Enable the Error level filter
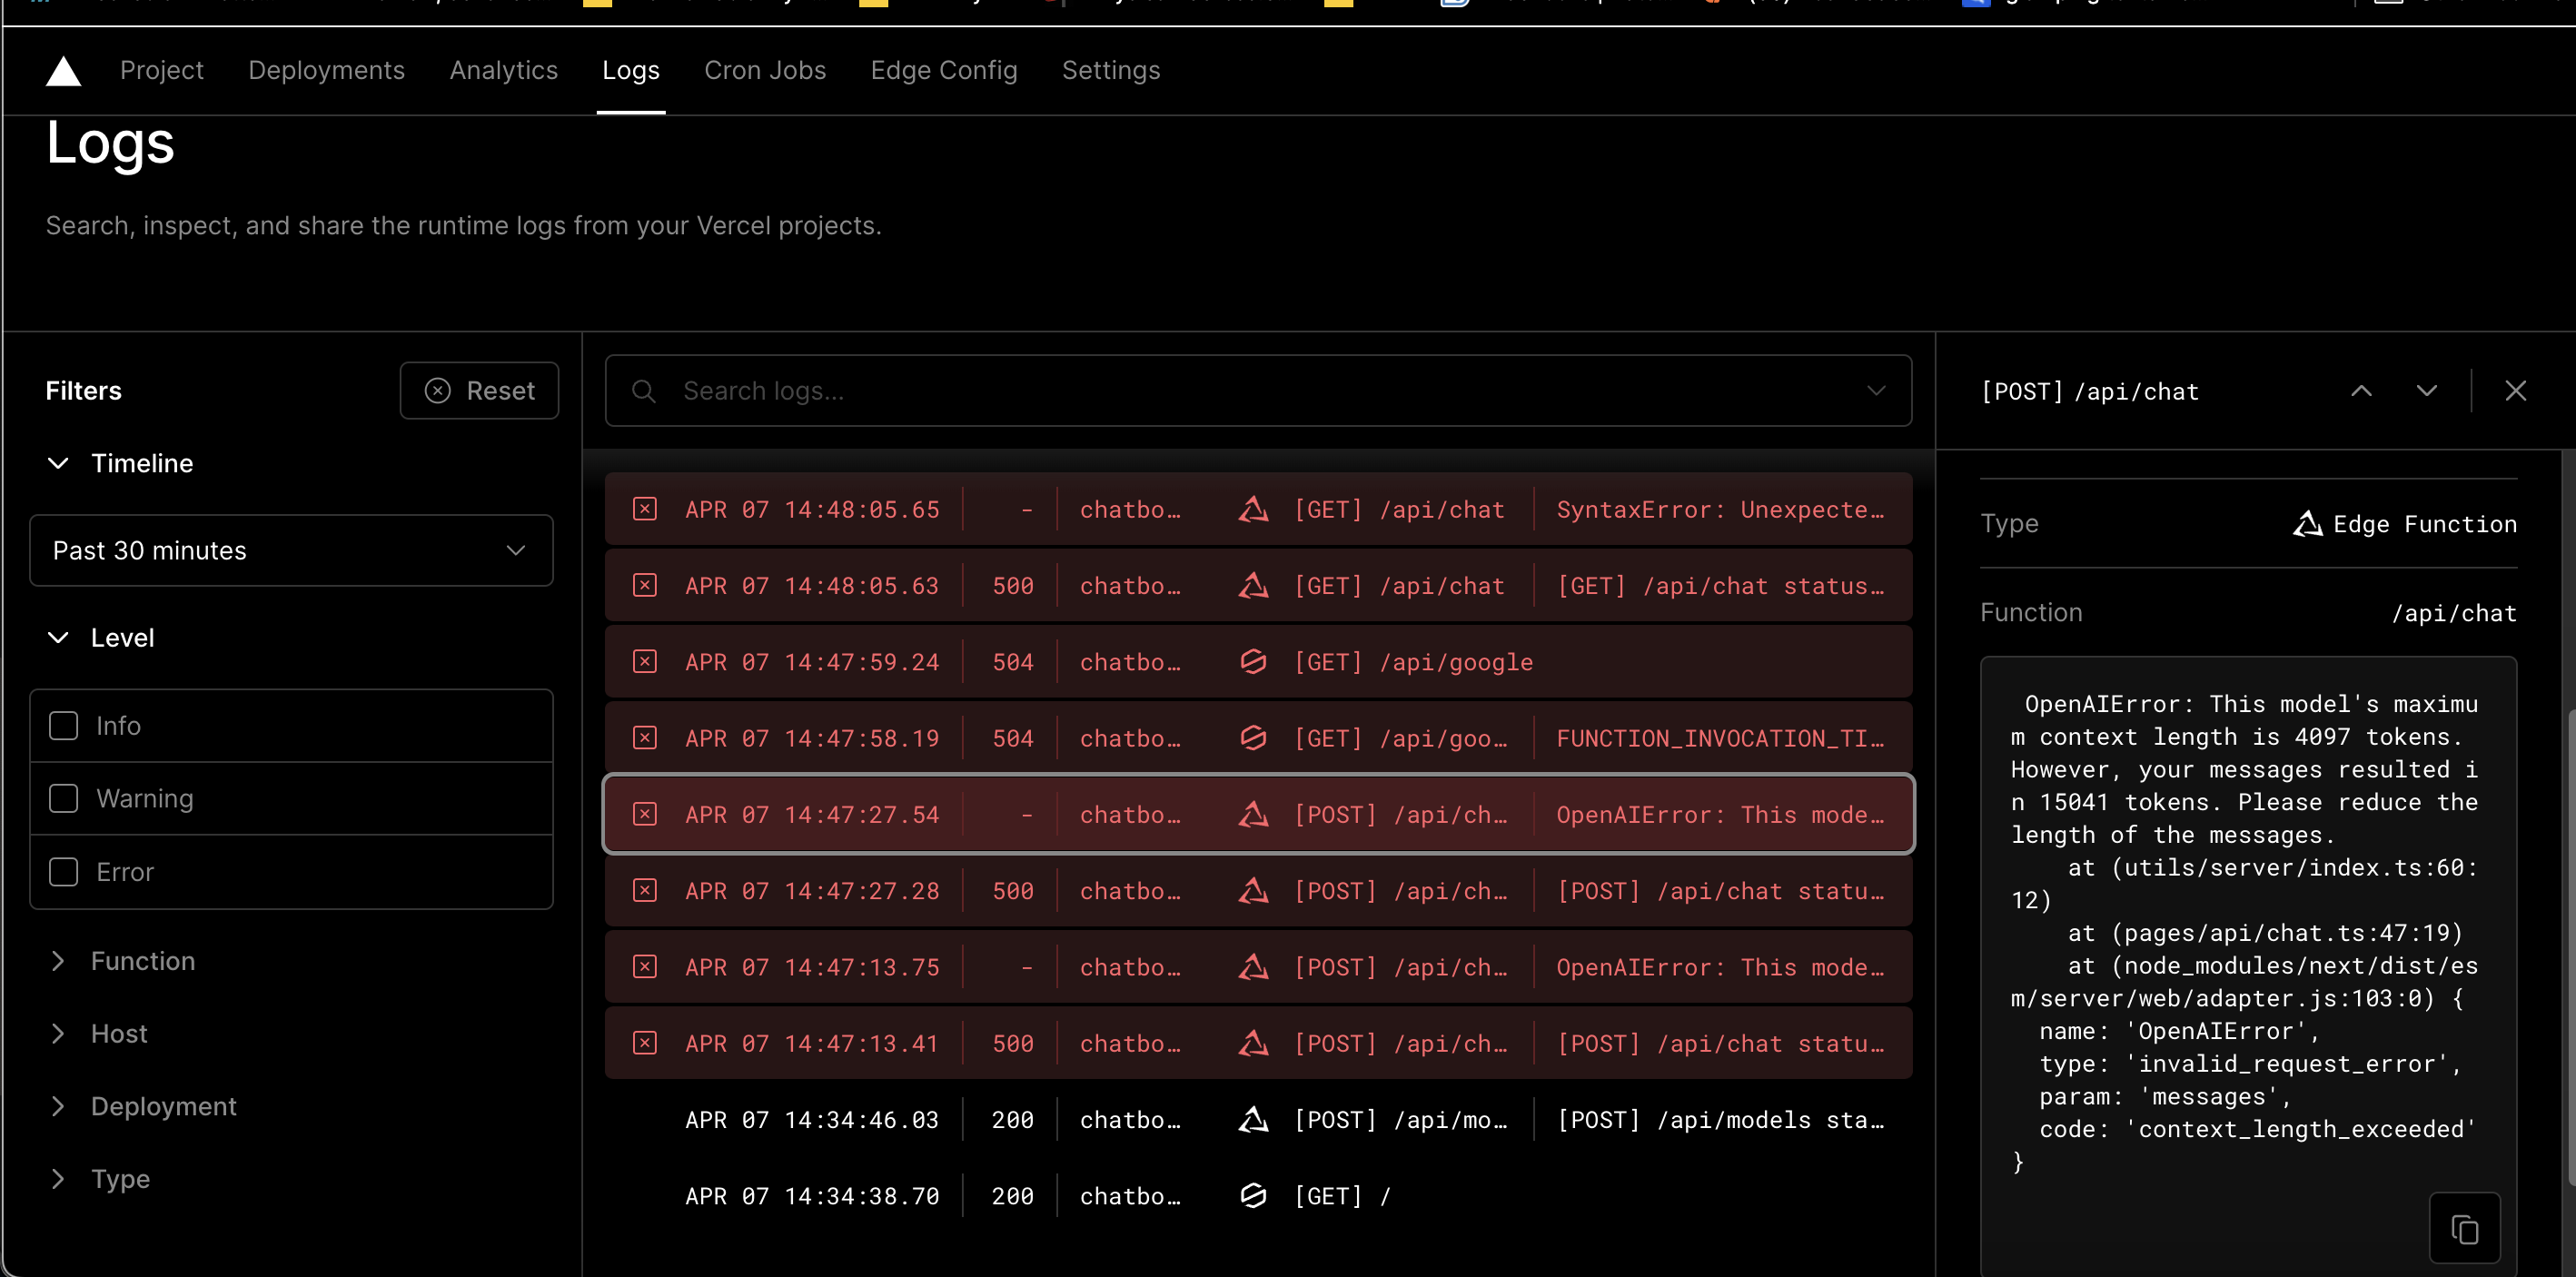 [x=63, y=871]
